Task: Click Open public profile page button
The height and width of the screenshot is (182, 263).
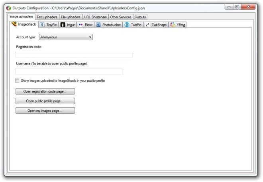Action: point(45,101)
